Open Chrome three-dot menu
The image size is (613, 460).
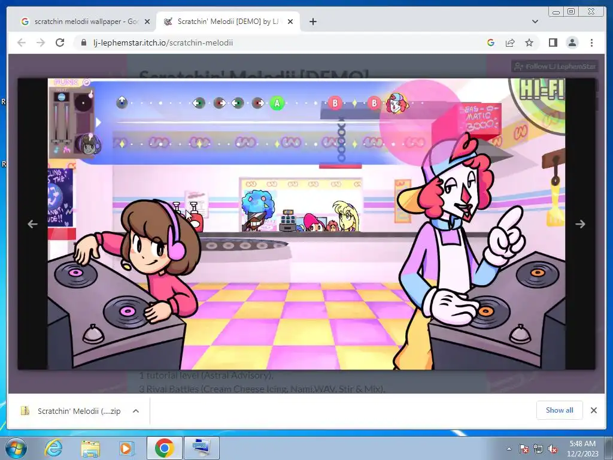point(591,43)
